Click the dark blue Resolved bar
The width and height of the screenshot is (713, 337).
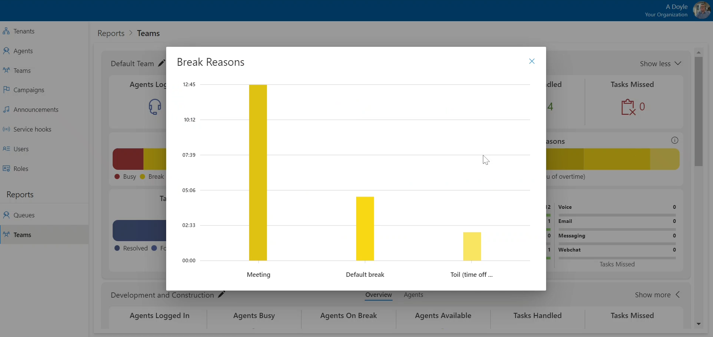click(x=139, y=230)
